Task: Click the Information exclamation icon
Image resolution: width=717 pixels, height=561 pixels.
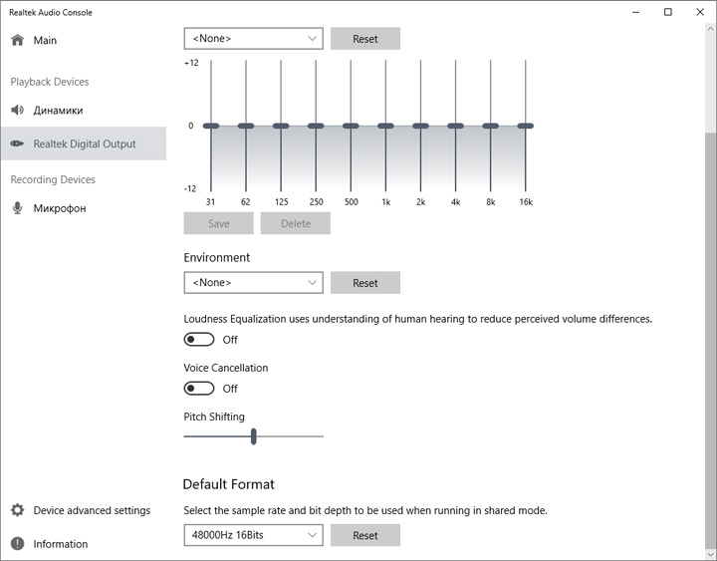Action: pyautogui.click(x=17, y=543)
